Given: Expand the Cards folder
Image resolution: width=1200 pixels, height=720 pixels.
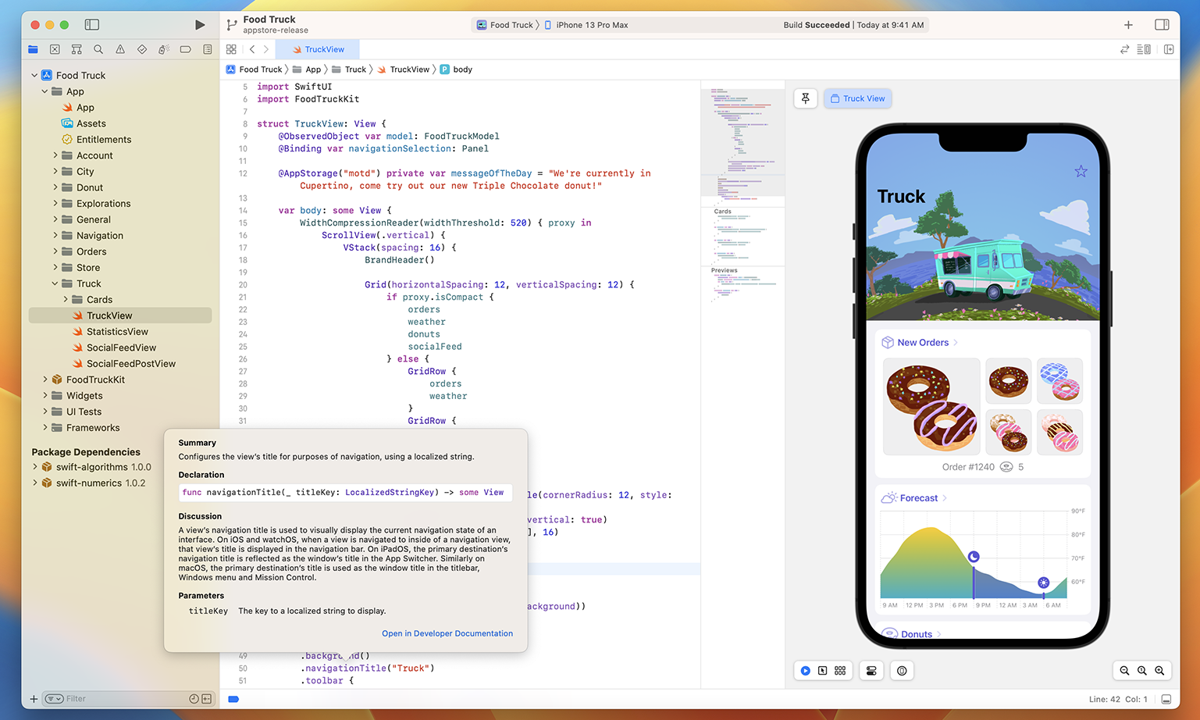Looking at the screenshot, I should pos(66,300).
